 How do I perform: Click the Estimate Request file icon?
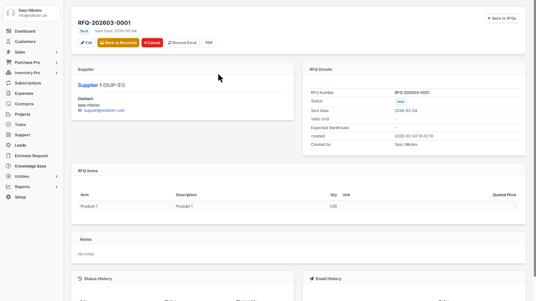[x=8, y=156]
